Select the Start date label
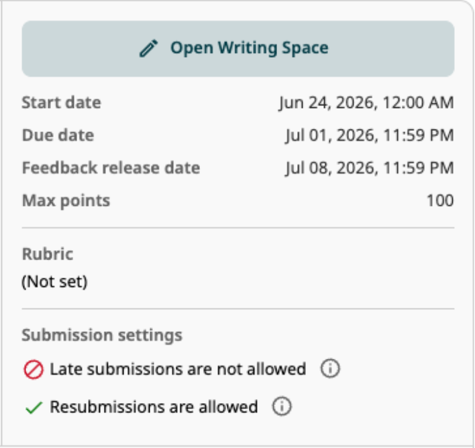The image size is (475, 448). coord(61,103)
